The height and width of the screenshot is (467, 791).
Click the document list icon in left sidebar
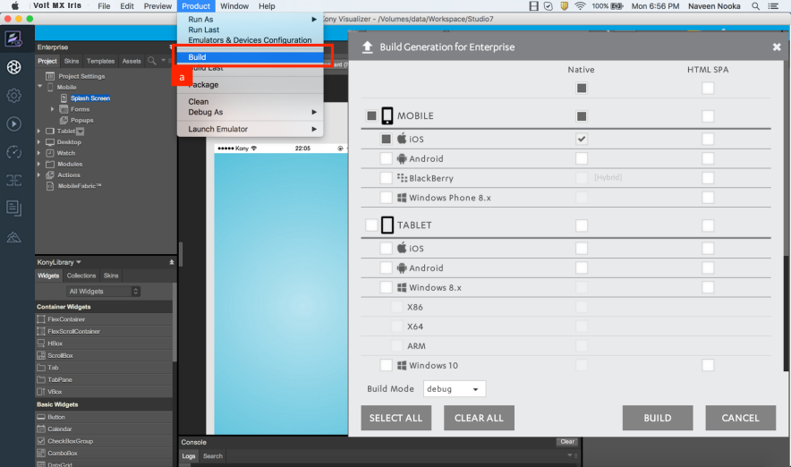coord(13,208)
